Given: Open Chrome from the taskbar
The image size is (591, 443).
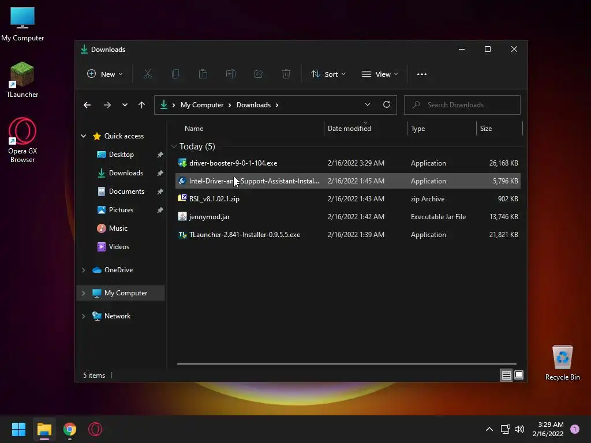Looking at the screenshot, I should [70, 429].
